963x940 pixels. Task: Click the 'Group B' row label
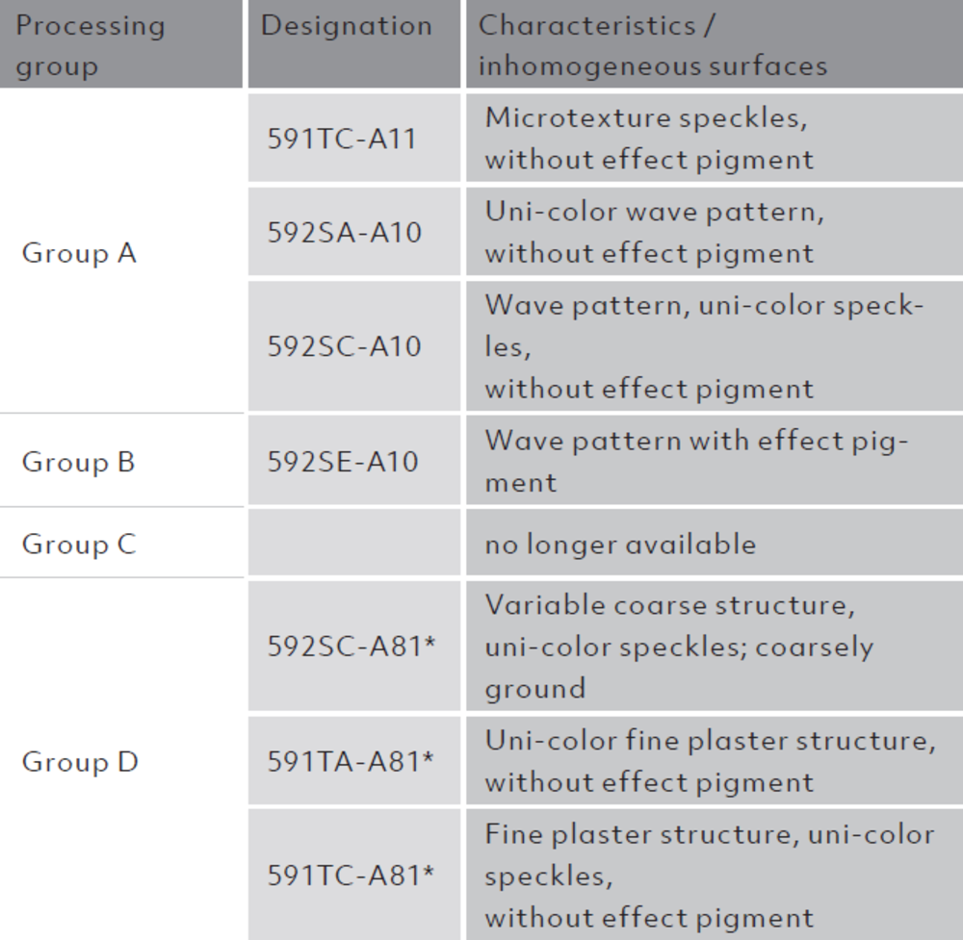click(79, 462)
